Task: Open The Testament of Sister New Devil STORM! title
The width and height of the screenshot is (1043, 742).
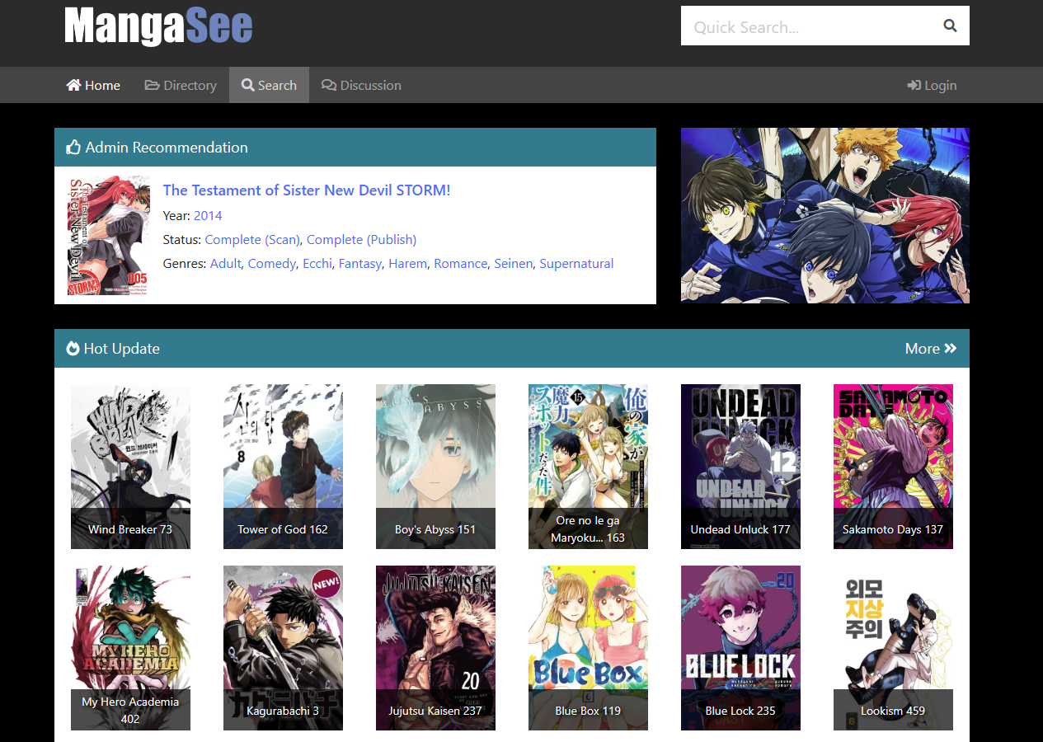Action: click(307, 190)
